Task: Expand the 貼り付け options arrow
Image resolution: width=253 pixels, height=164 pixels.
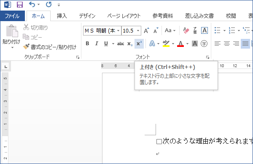Action: [x=12, y=47]
